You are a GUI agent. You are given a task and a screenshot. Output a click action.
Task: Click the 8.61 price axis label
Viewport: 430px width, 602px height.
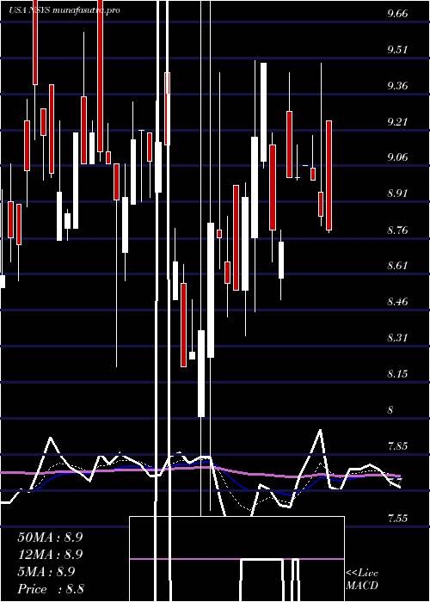[397, 265]
